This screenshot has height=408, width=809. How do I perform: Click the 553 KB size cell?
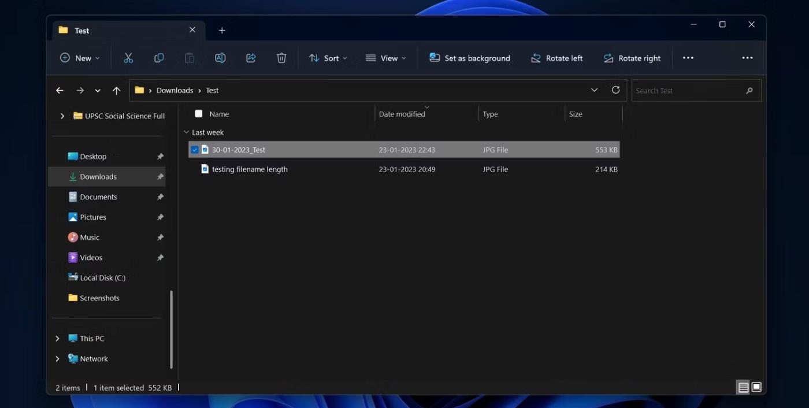[x=606, y=150]
